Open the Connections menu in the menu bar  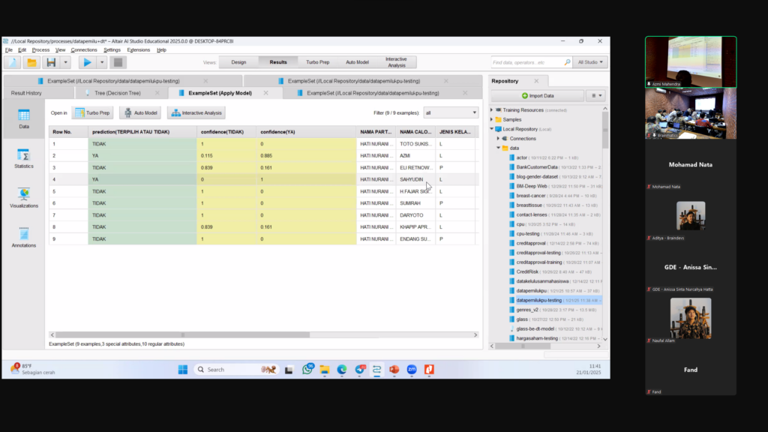tap(83, 49)
